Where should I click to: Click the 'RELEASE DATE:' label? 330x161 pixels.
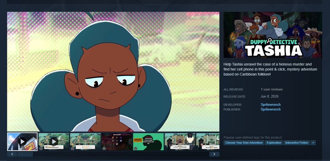tap(235, 97)
